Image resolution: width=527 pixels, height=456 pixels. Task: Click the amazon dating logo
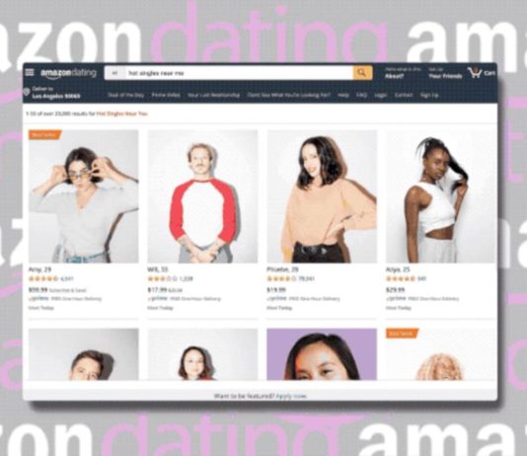tap(68, 73)
